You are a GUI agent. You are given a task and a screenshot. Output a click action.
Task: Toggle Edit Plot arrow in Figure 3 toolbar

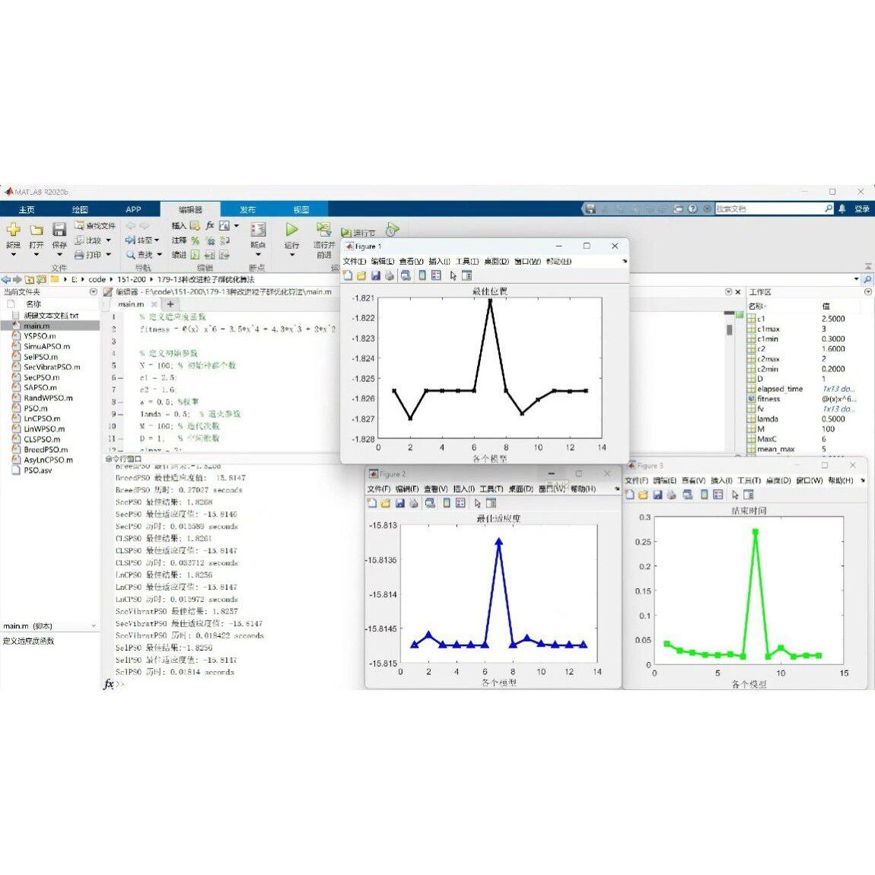[x=735, y=495]
